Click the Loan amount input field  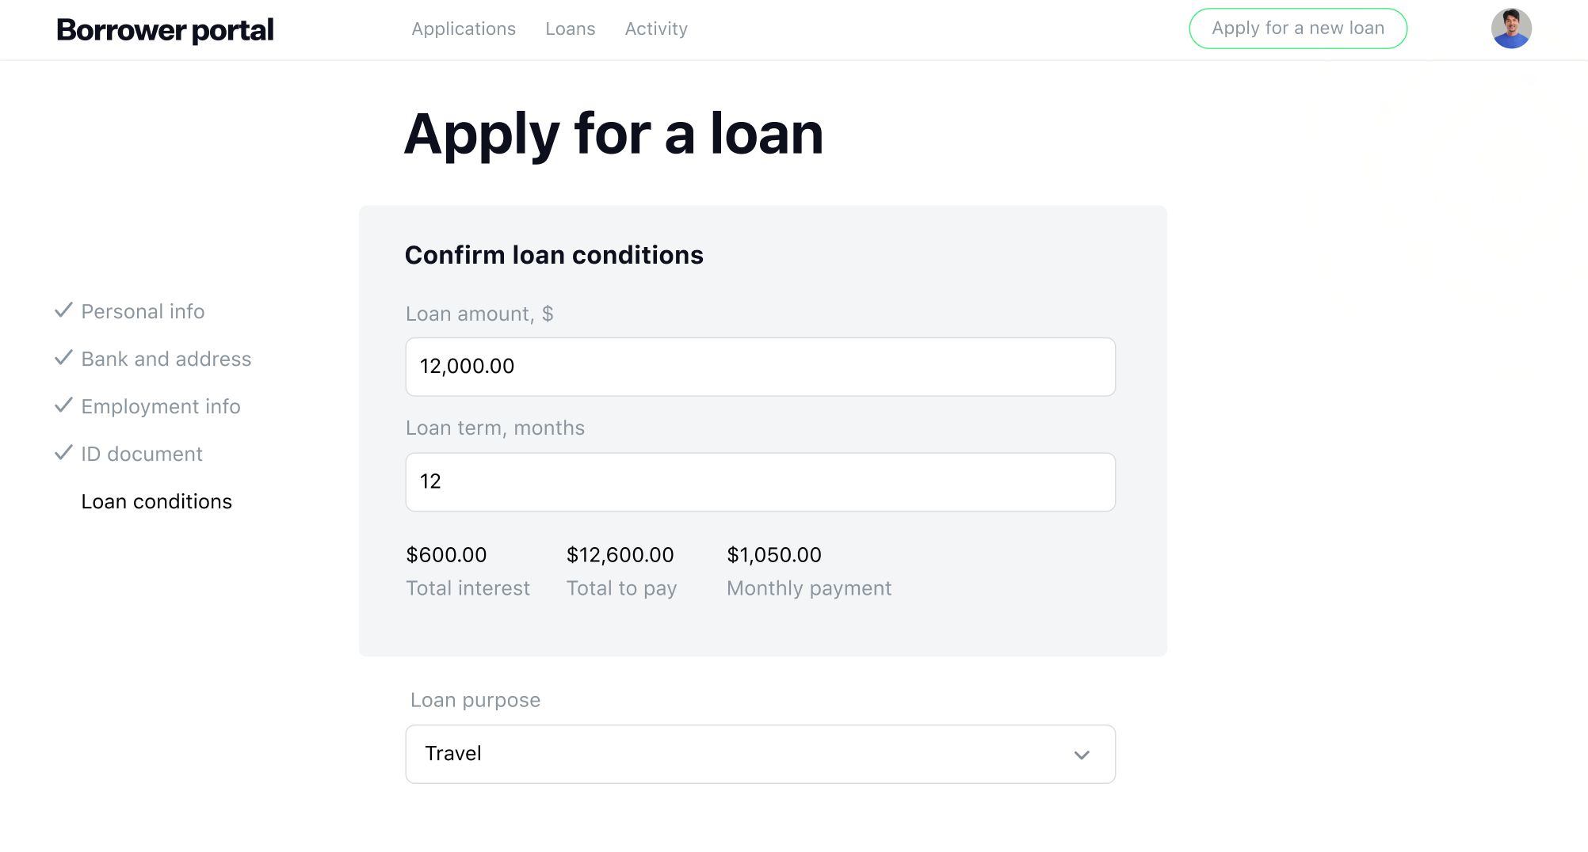760,367
